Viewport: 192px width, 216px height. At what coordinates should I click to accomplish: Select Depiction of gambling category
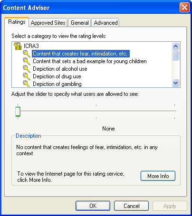click(57, 84)
